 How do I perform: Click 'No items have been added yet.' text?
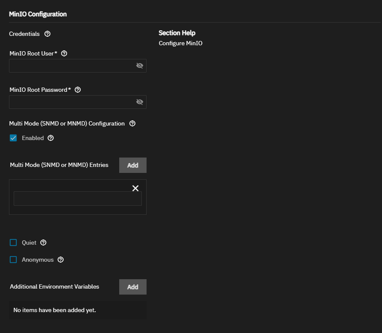click(x=55, y=310)
